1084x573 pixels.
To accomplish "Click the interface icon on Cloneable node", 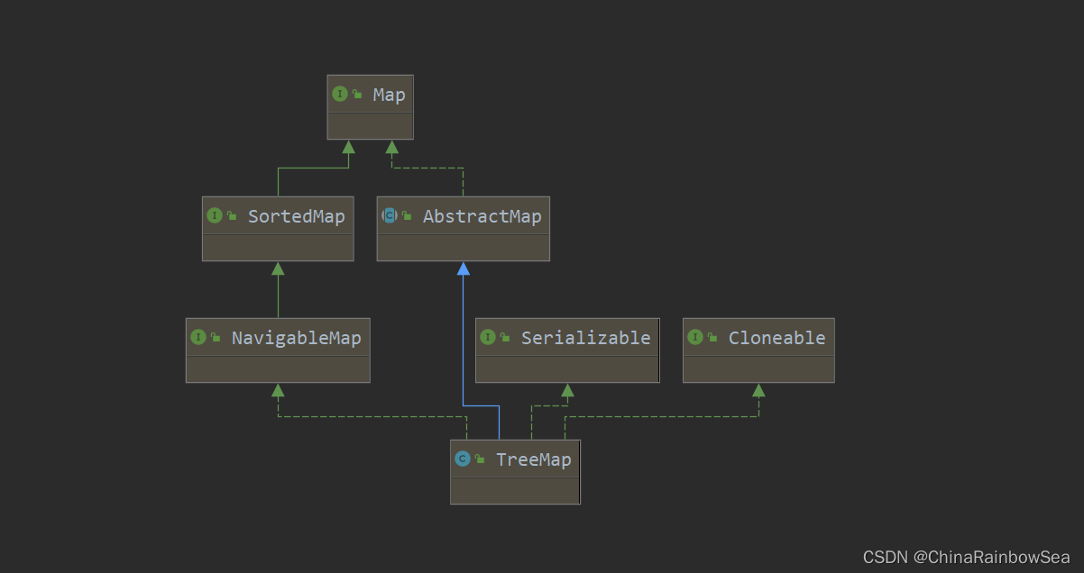I will [x=695, y=337].
